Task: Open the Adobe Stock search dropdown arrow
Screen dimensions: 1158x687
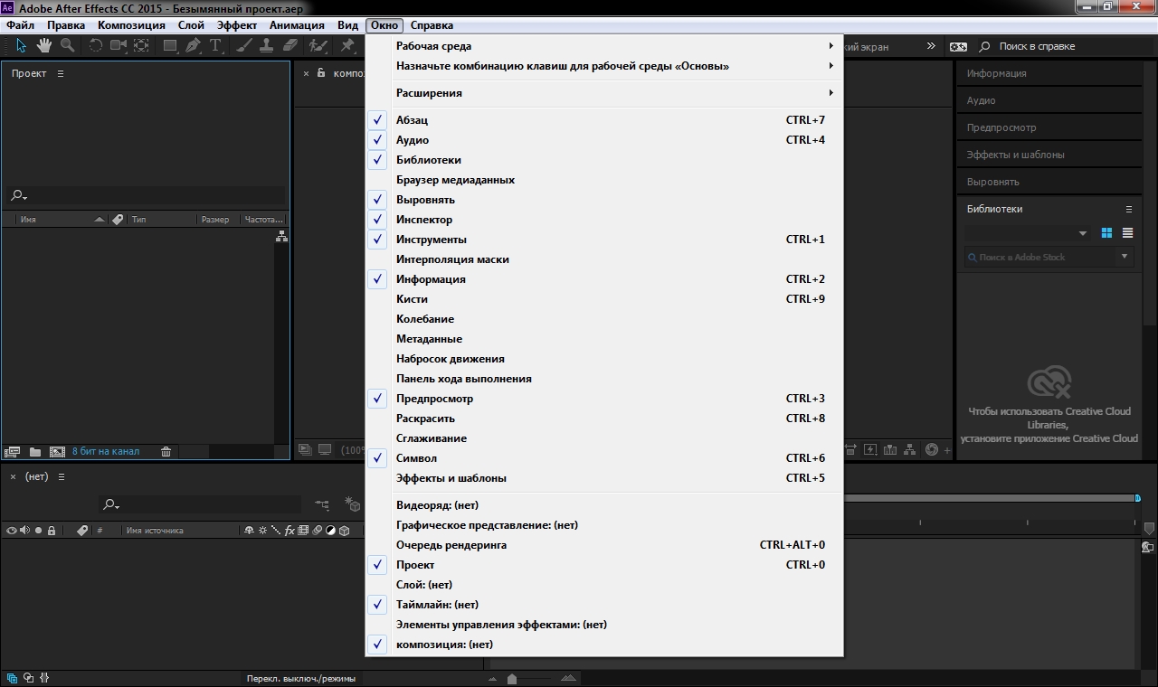Action: click(x=1125, y=257)
